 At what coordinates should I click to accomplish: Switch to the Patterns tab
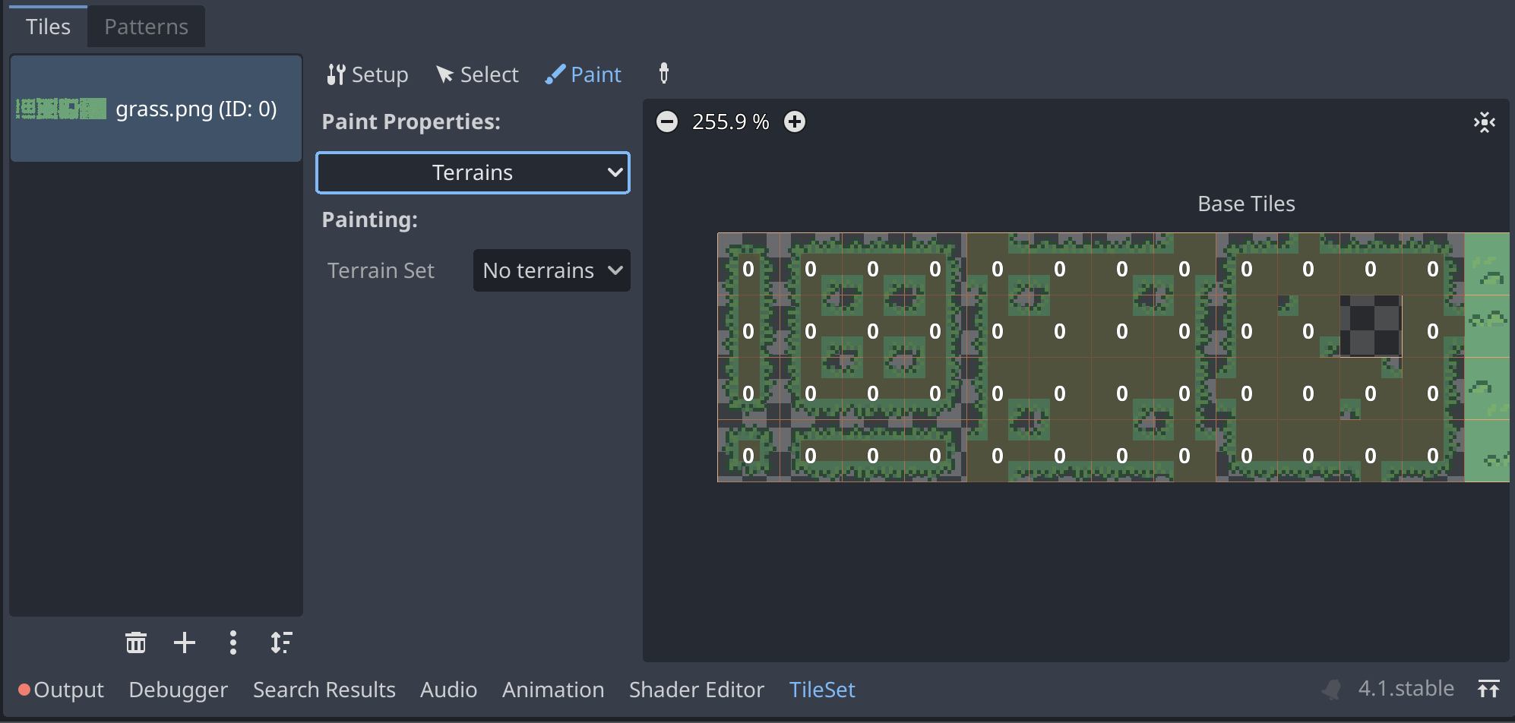(x=146, y=27)
